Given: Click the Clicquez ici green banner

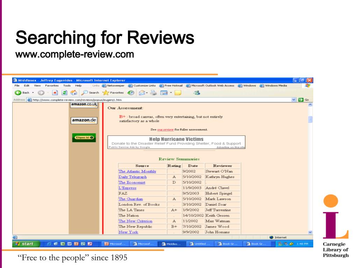Looking at the screenshot, I should coord(84,137).
